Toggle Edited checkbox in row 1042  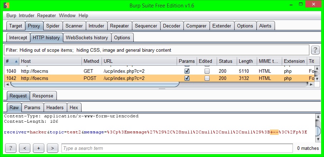(207, 78)
